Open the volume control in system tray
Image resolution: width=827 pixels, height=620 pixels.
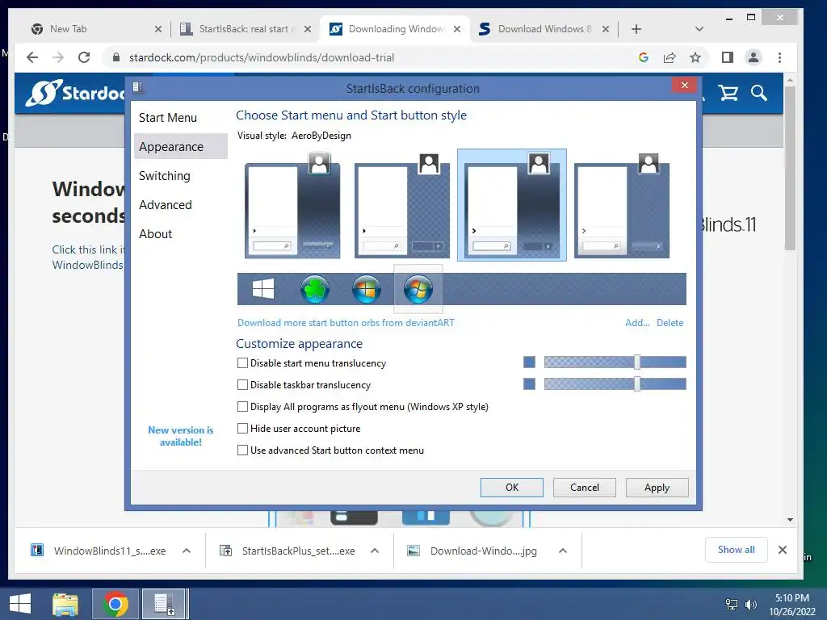750,605
